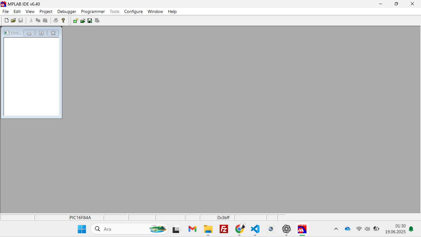Open Google Chrome from the taskbar
421x237 pixels.
[239, 229]
